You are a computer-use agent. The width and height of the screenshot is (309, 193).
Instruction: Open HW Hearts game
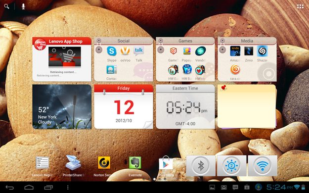200,70
